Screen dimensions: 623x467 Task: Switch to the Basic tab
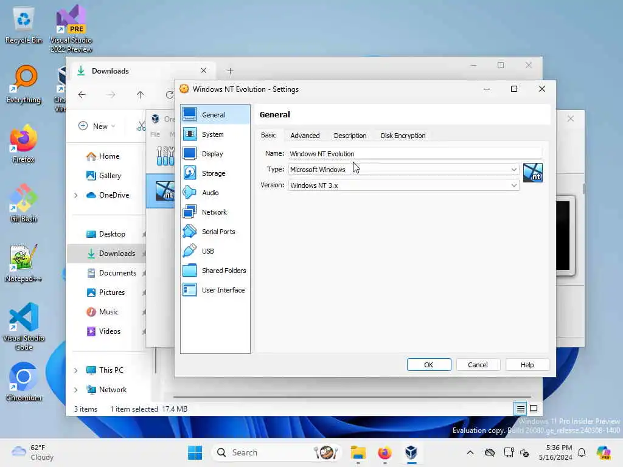pos(268,136)
